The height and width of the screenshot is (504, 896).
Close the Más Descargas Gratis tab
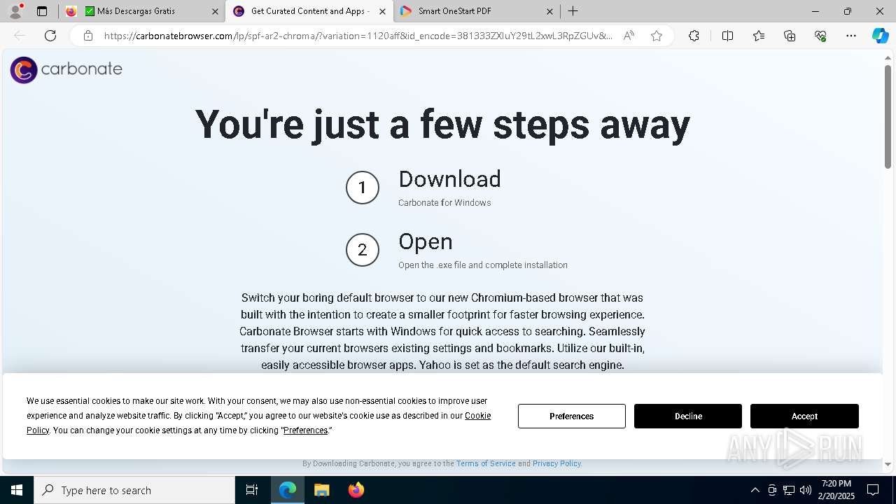tap(215, 11)
